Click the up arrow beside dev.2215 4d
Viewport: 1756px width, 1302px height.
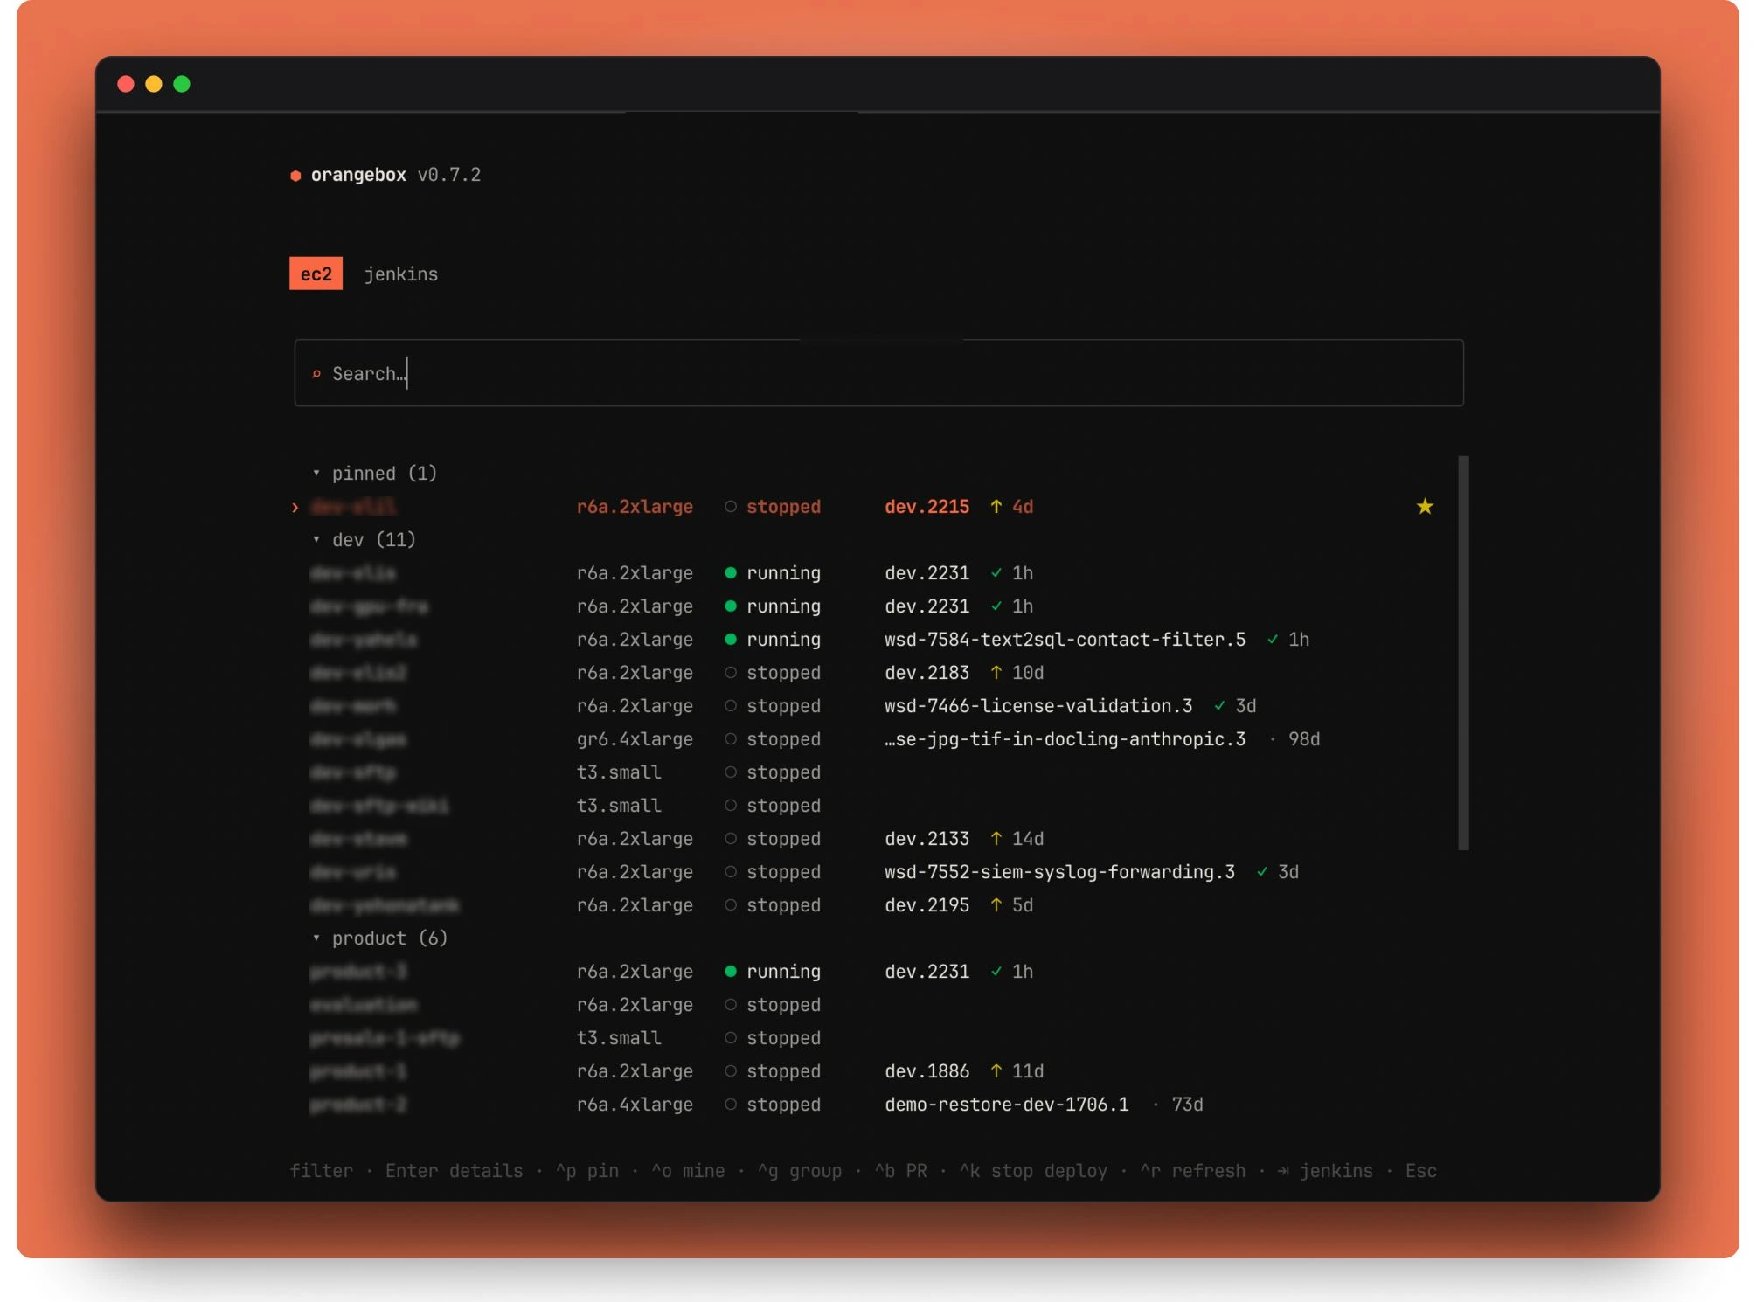click(996, 506)
